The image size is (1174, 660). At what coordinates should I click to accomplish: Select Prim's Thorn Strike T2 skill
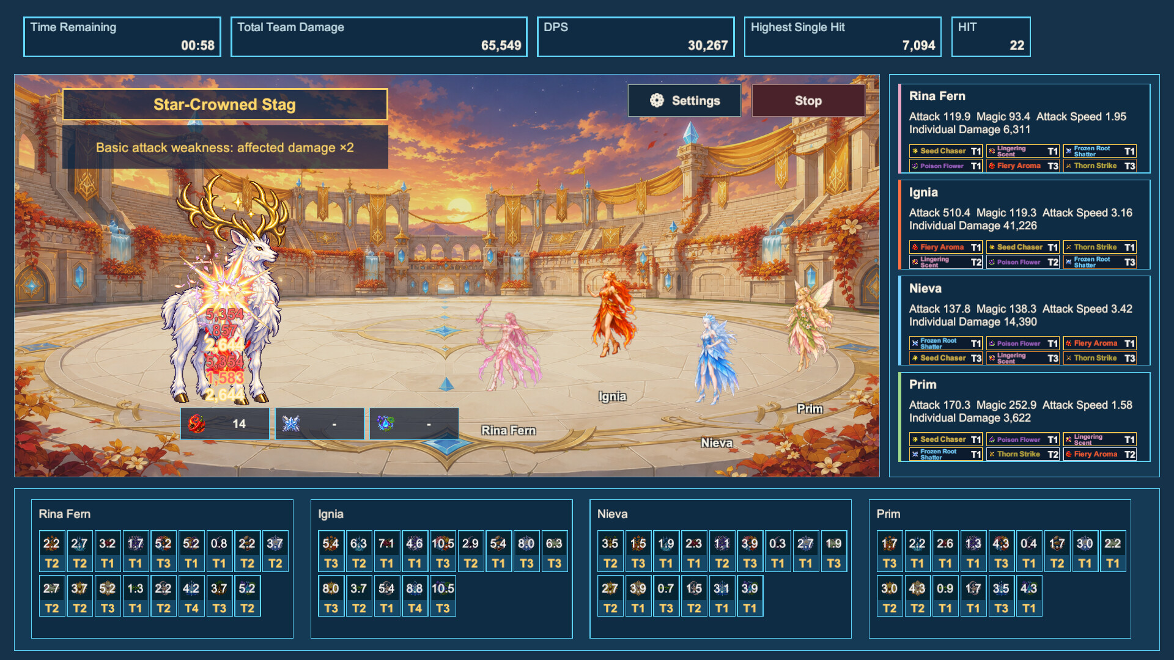1022,454
